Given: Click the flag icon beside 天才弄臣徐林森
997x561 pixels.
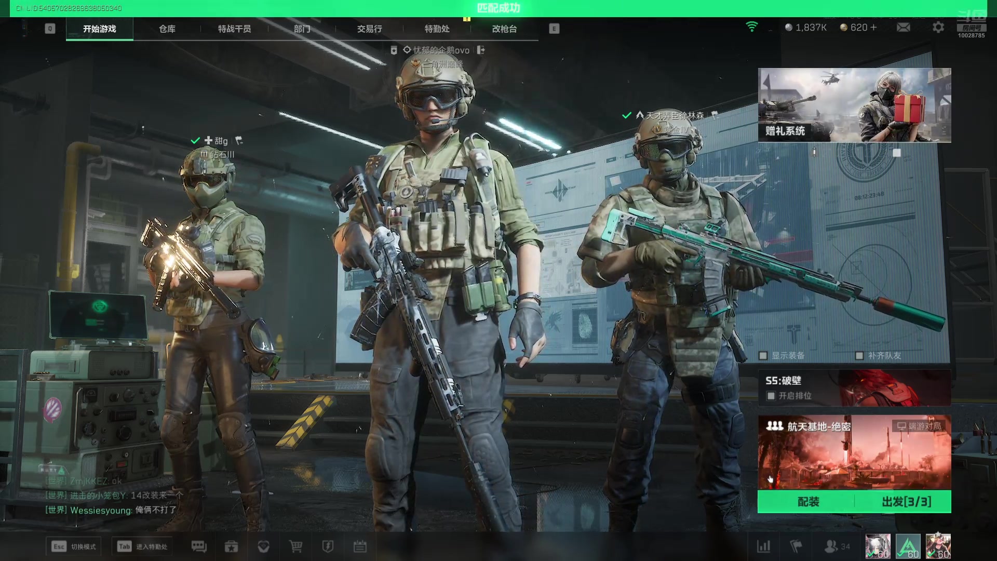Looking at the screenshot, I should [x=715, y=115].
